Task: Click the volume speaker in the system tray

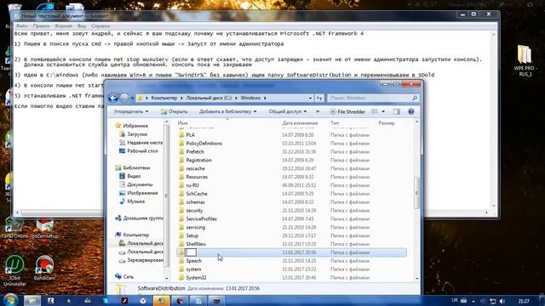Action: coord(502,301)
